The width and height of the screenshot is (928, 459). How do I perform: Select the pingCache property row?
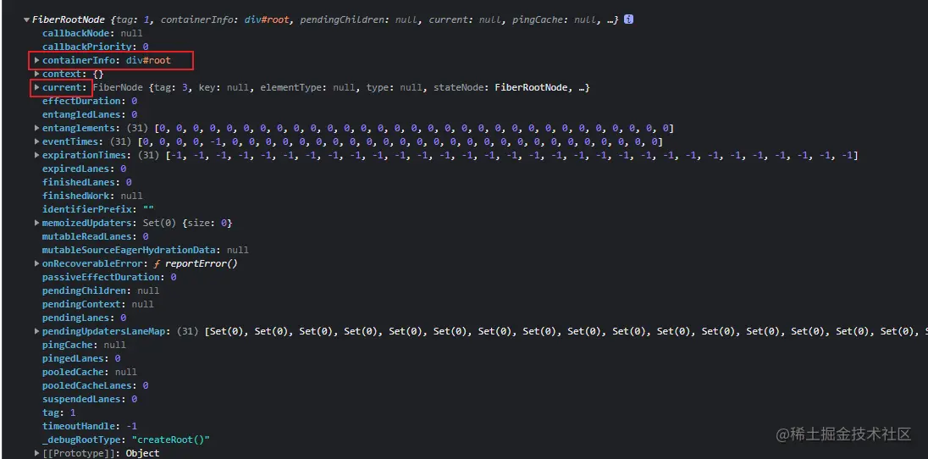coord(84,345)
